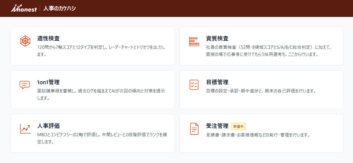
Task: Open the 目標管理 card title
Action: [217, 82]
